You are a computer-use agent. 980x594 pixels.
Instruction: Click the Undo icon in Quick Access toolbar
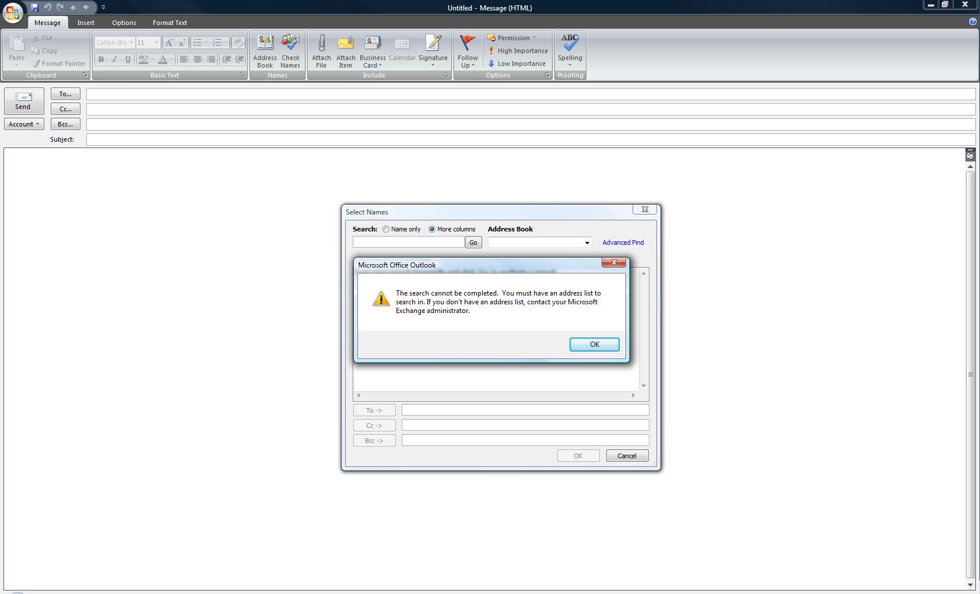pos(48,8)
